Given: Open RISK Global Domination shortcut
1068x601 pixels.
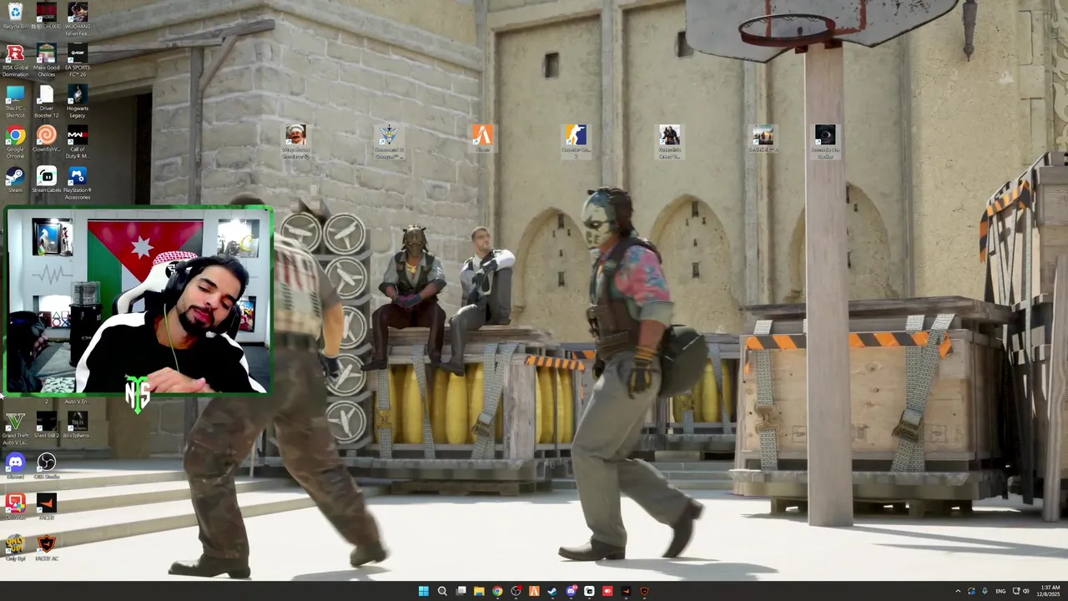Looking at the screenshot, I should pos(15,60).
